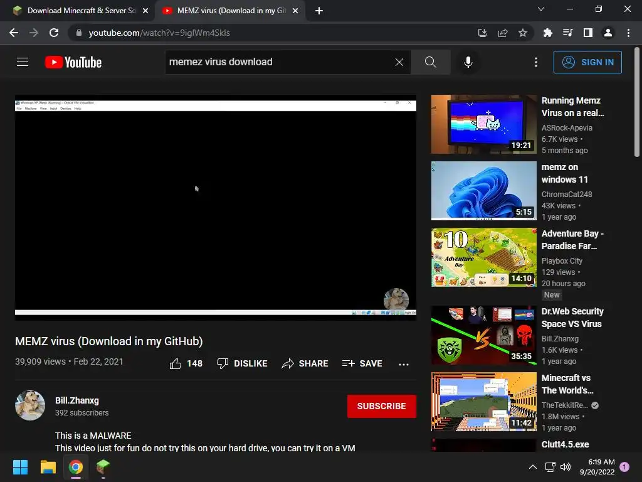Open the SHARE dialog
Screen dimensions: 642x482
pyautogui.click(x=305, y=363)
